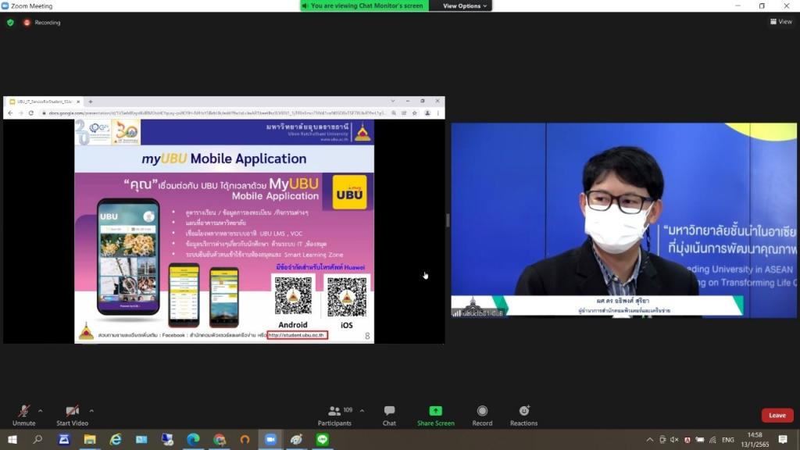Click the 'myUBU Mobile Application' slide title
The height and width of the screenshot is (450, 800).
click(x=224, y=159)
